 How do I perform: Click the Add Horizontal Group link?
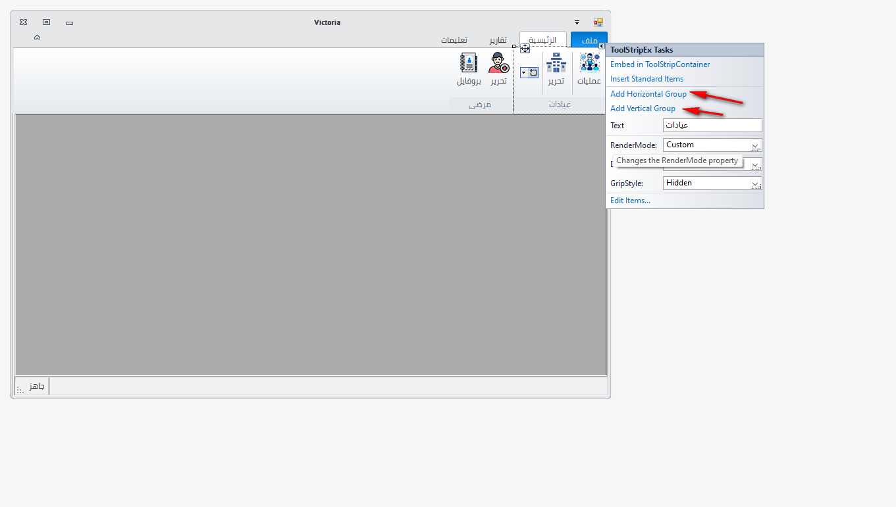648,94
